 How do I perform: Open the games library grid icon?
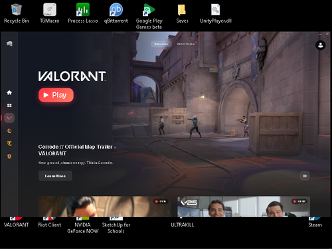tap(9, 106)
